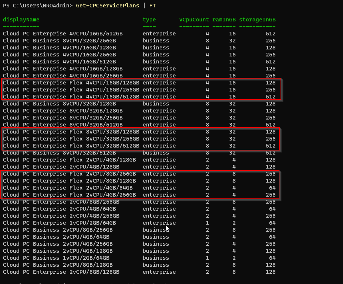343x284 pixels.
Task: Click type 'enterprise' in last Enterprise 2vCPU/8GB/128GB row
Action: [x=159, y=272]
